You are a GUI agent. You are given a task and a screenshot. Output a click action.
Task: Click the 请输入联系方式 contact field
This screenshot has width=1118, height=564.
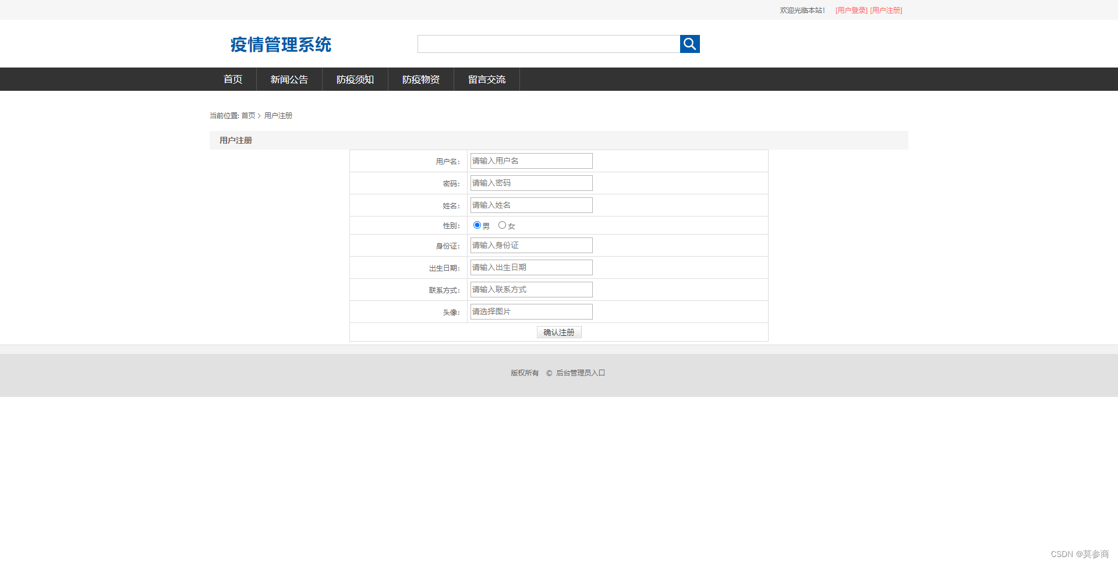532,290
